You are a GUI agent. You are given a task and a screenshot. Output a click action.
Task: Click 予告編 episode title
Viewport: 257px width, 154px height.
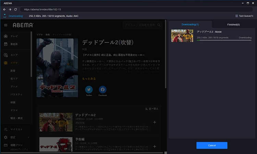80,139
